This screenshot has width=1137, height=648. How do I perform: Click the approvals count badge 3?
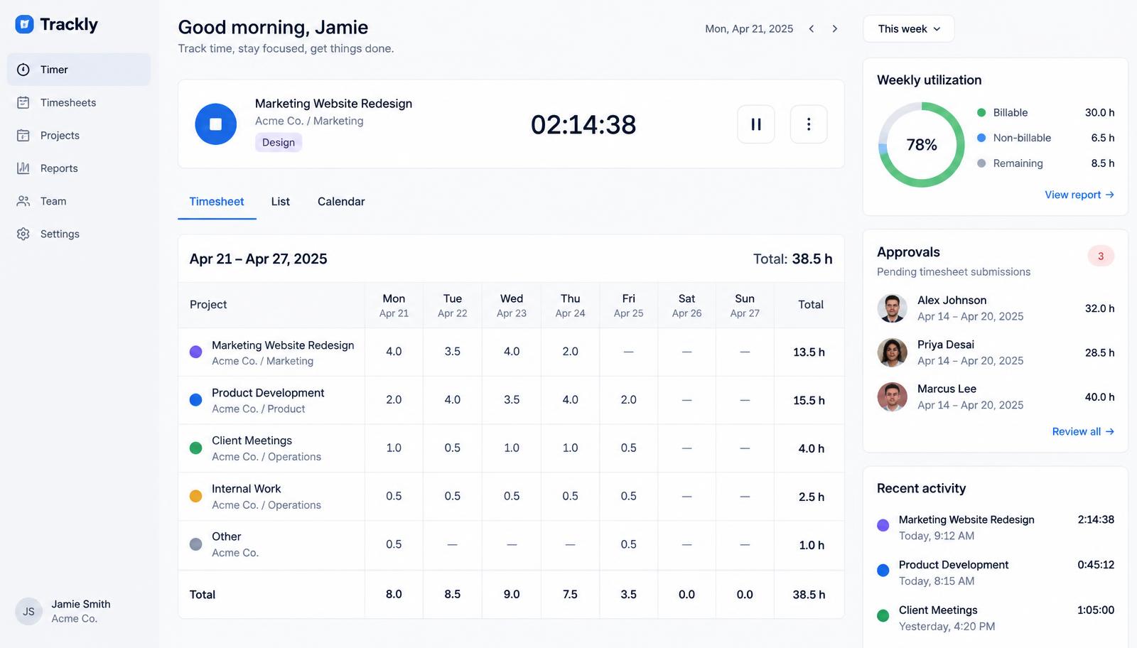coord(1101,256)
